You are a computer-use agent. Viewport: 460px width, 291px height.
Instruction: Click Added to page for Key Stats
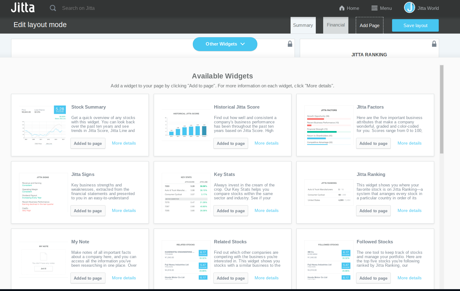pos(231,211)
